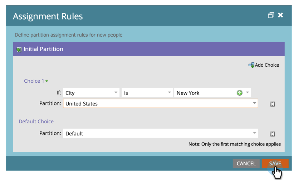Open the Default partition dropdown

[254, 133]
